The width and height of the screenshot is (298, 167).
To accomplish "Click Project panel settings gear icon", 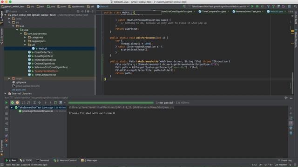I will tap(88, 11).
